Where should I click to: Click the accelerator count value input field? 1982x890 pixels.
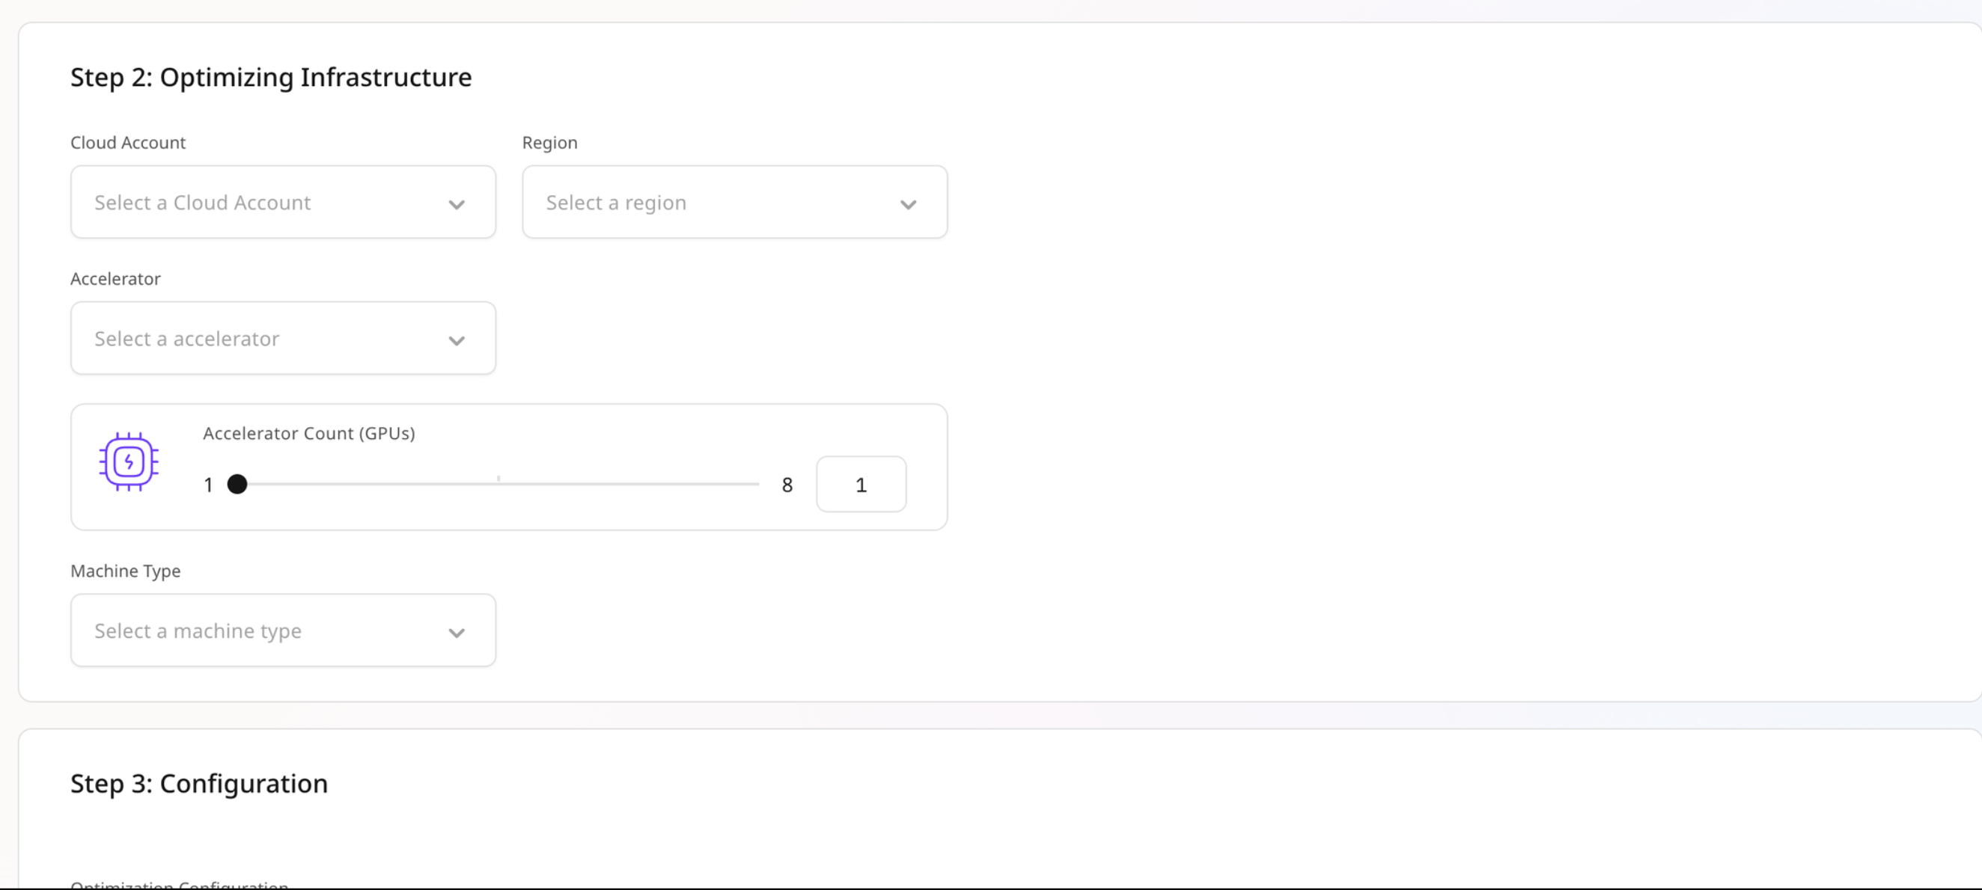[861, 484]
